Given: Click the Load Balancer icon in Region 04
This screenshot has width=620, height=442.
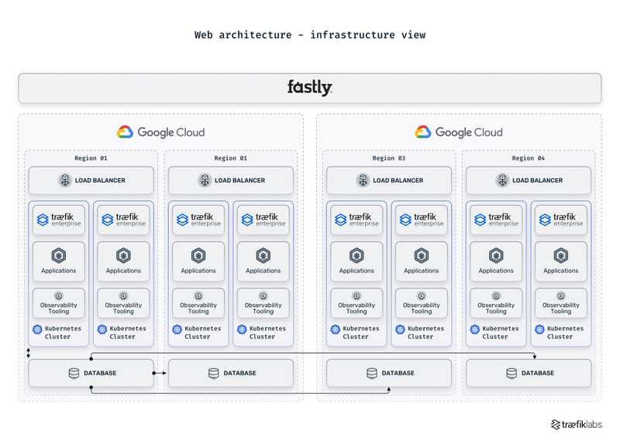Looking at the screenshot, I should pos(502,180).
